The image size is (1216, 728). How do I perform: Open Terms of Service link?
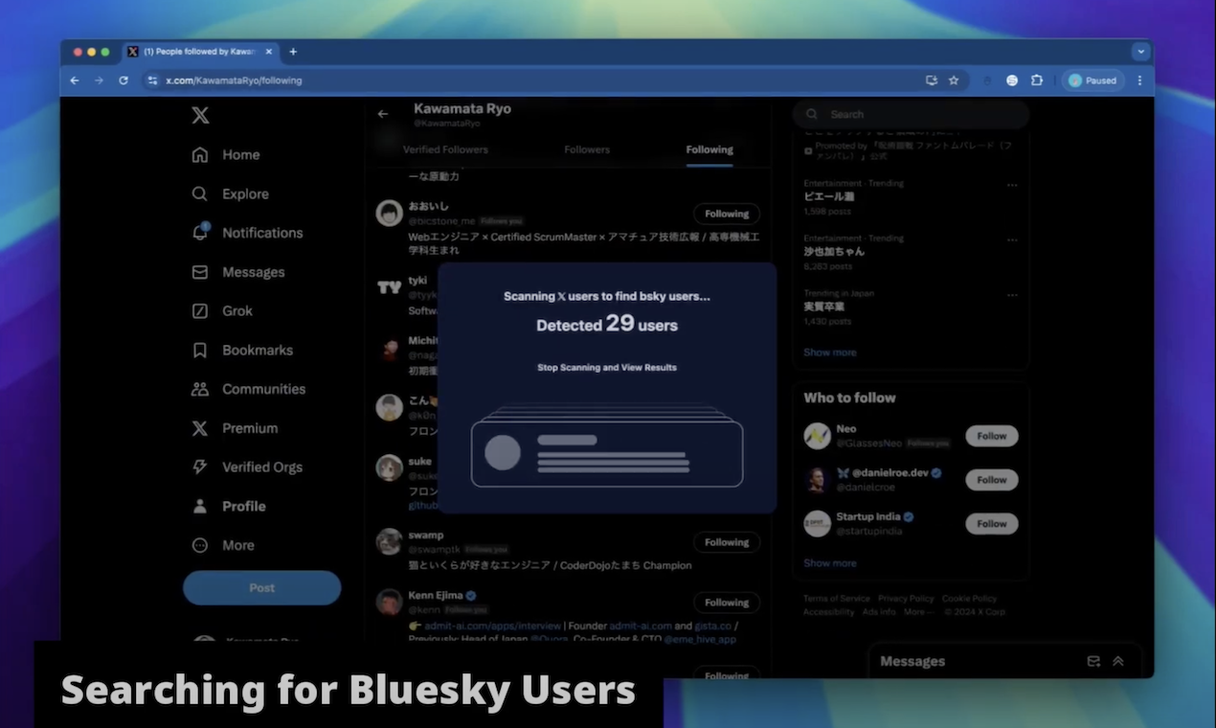(x=837, y=599)
